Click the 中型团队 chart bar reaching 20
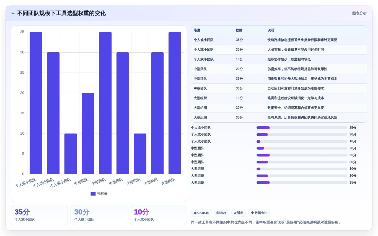Screen dimensions: 378x236 [x=88, y=134]
